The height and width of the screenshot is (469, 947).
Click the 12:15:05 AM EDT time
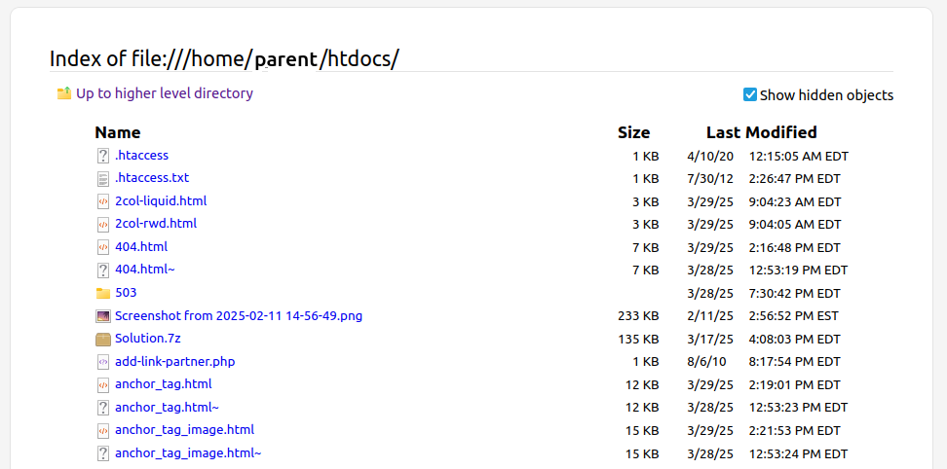point(799,156)
